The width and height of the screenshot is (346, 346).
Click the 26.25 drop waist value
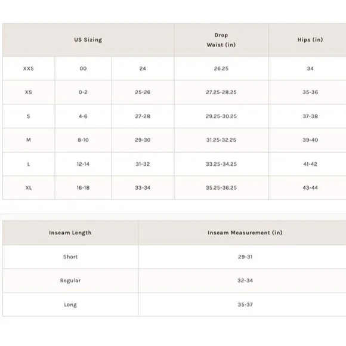click(221, 69)
